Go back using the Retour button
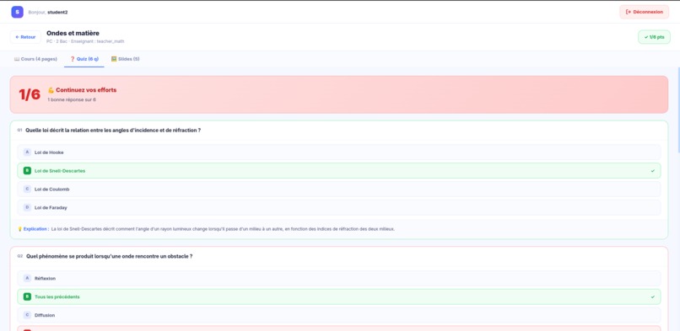The height and width of the screenshot is (331, 680). point(25,37)
